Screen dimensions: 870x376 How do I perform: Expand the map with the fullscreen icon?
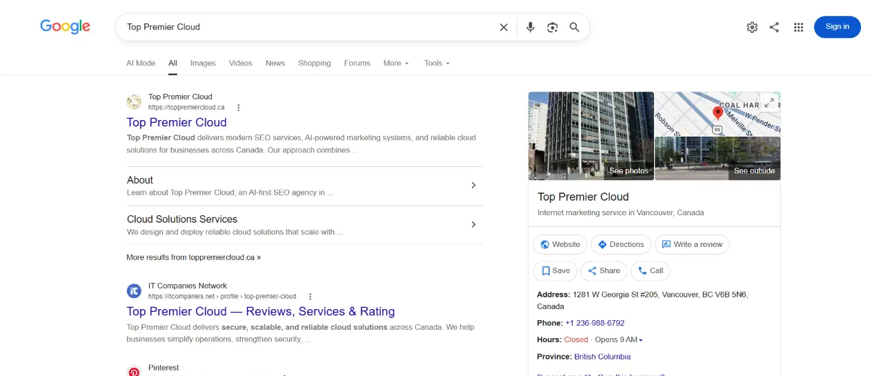tap(770, 103)
